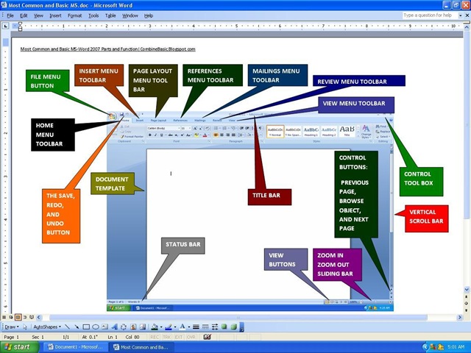Activate the Select Objects pointer tool
The height and width of the screenshot is (353, 471).
point(25,327)
